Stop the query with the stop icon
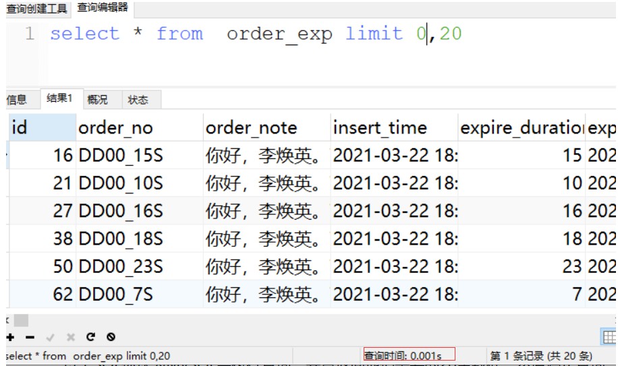 coord(111,337)
